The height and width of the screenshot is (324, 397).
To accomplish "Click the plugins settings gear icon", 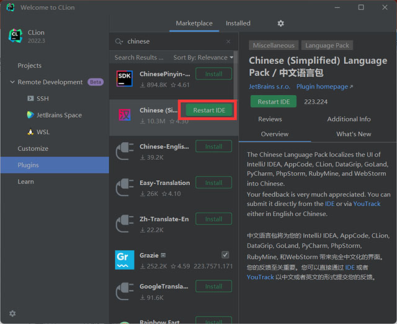I will (x=280, y=24).
